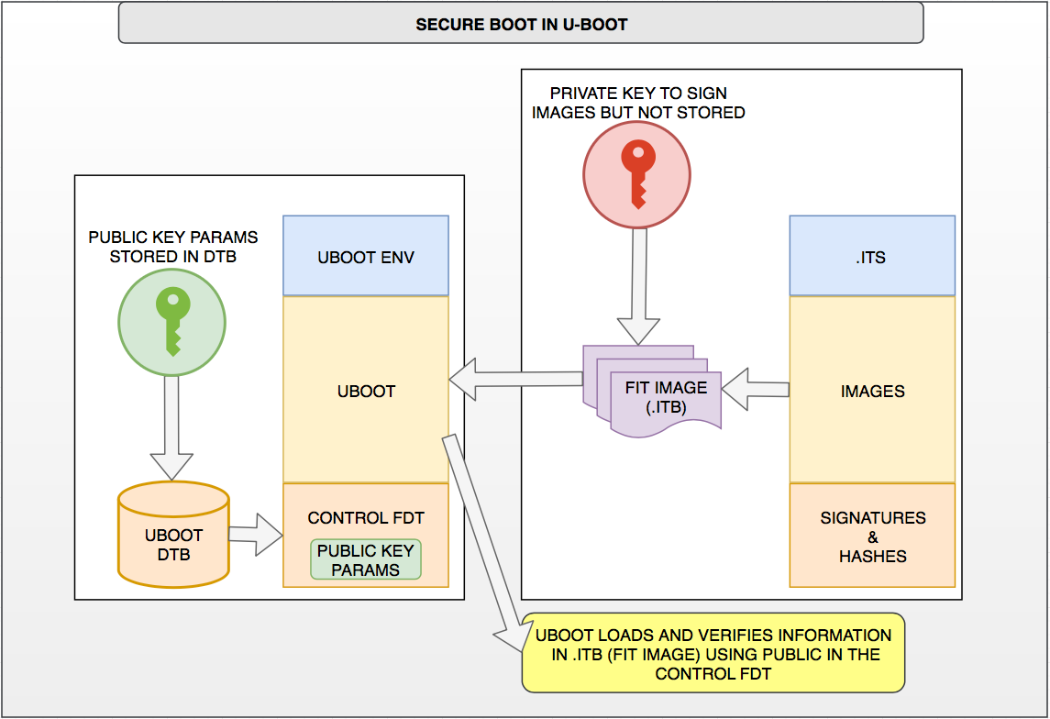This screenshot has height=719, width=1050.
Task: Select the red private key icon
Action: click(x=636, y=174)
